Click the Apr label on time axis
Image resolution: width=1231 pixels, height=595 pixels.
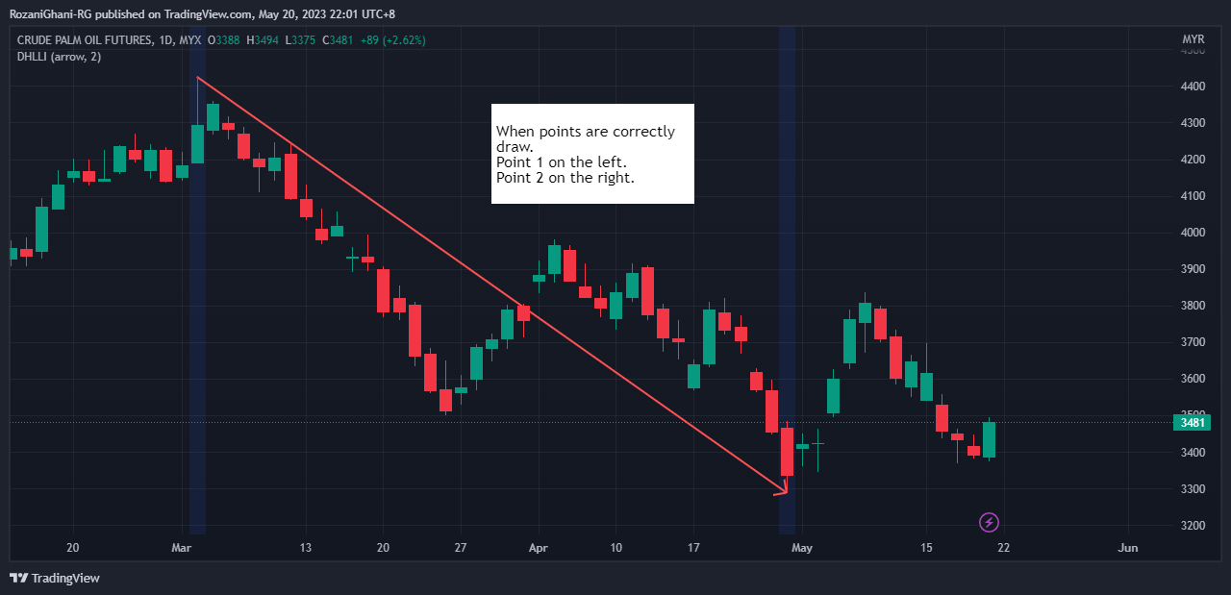point(538,548)
